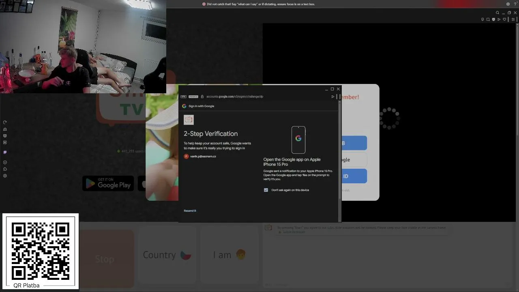This screenshot has width=519, height=292.
Task: Click the question mark help icon at top right
Action: [x=515, y=4]
